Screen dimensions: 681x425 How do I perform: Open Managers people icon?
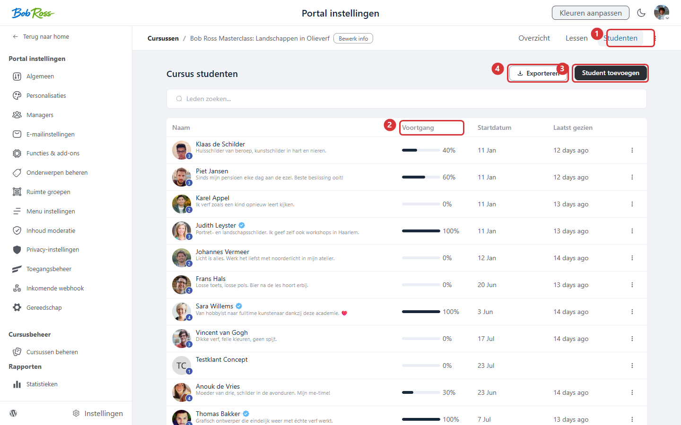click(x=17, y=115)
